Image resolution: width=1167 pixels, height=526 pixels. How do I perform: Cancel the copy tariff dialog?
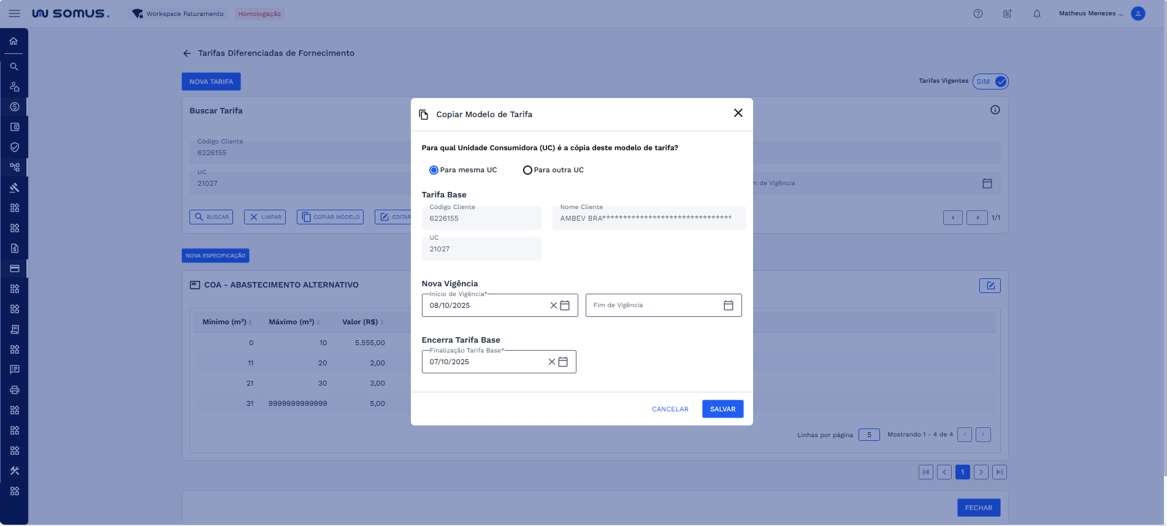[x=670, y=409]
